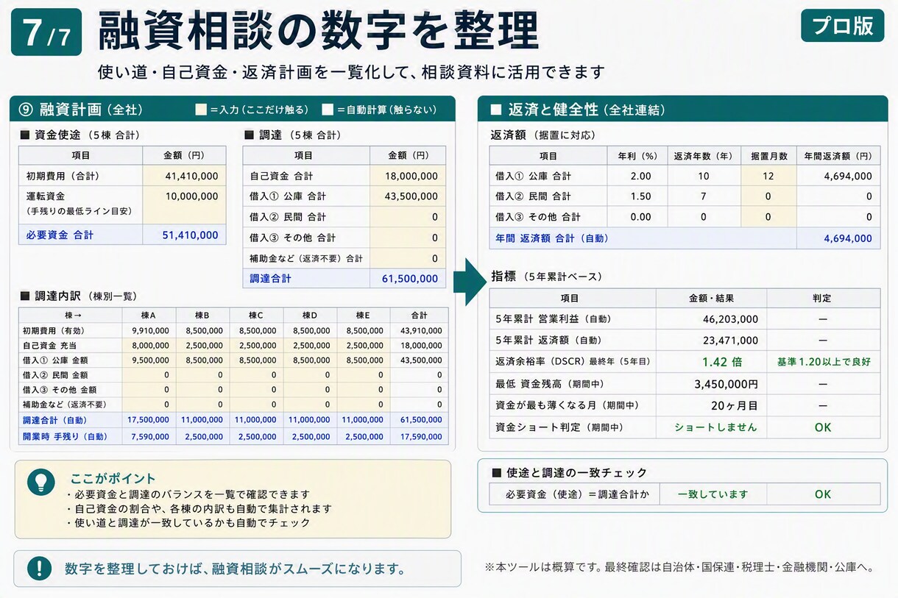Select the 補助金など（返済不要）合計 amount cell
This screenshot has width=898, height=598.
coord(408,258)
